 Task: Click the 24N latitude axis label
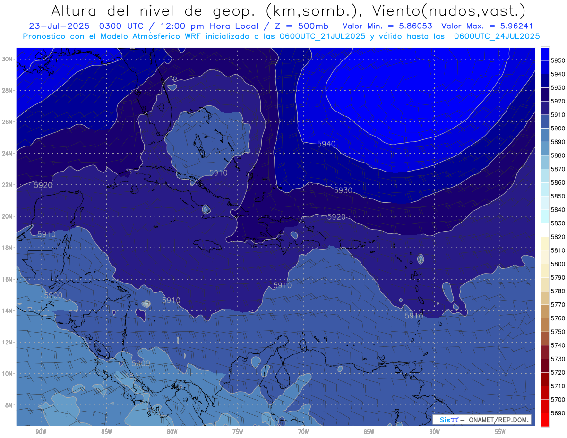tap(8, 153)
